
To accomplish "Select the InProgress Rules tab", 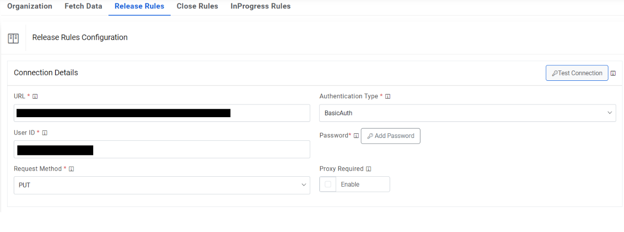I will 260,7.
